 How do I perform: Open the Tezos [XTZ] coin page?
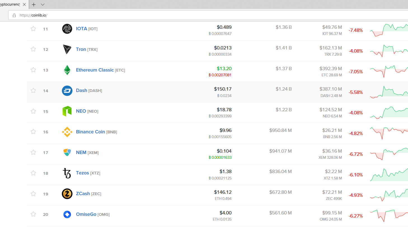(x=88, y=173)
